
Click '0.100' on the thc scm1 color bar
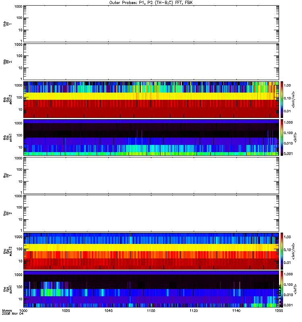[x=288, y=285]
